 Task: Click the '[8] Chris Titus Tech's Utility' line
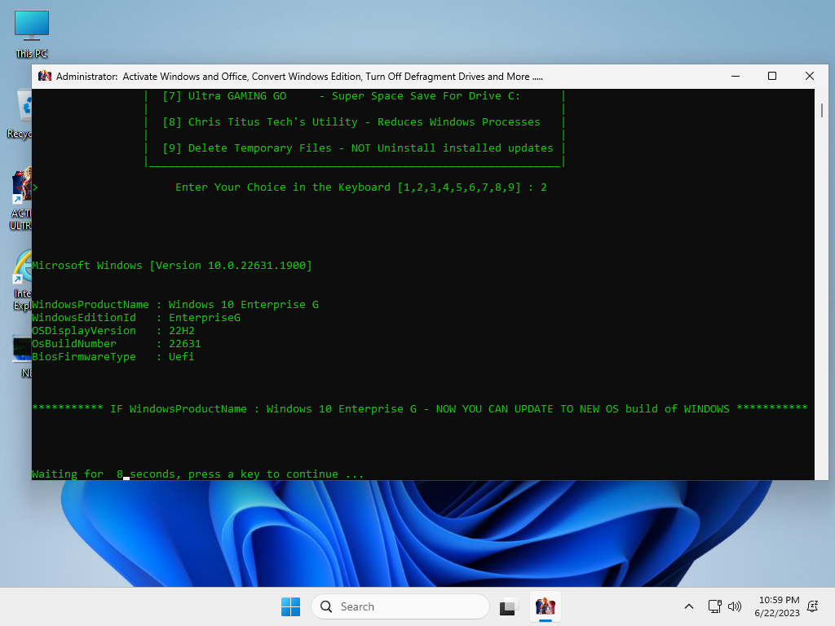click(351, 122)
